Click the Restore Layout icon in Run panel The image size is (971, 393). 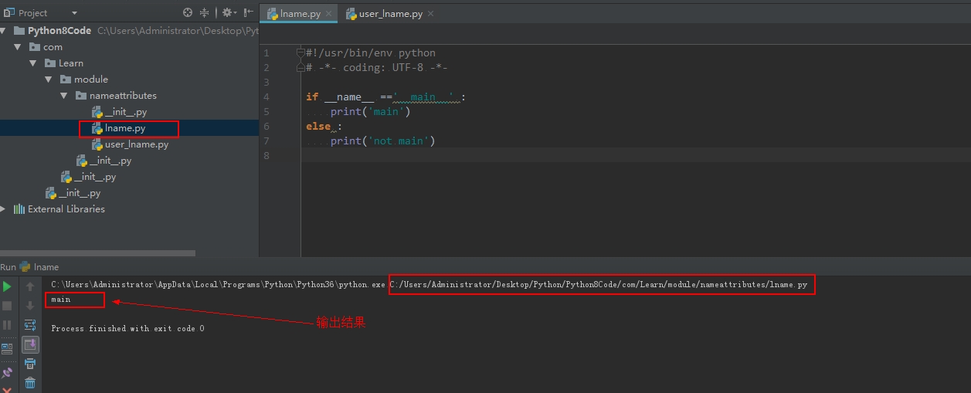click(x=8, y=349)
